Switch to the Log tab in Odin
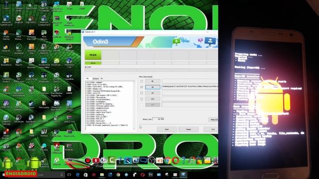Viewport: 319px width, 179px height. point(87,79)
